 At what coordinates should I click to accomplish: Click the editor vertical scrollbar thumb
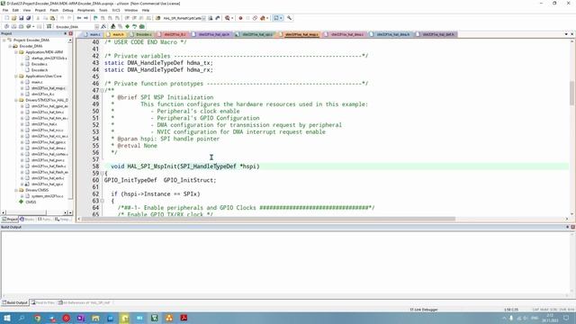point(571,93)
